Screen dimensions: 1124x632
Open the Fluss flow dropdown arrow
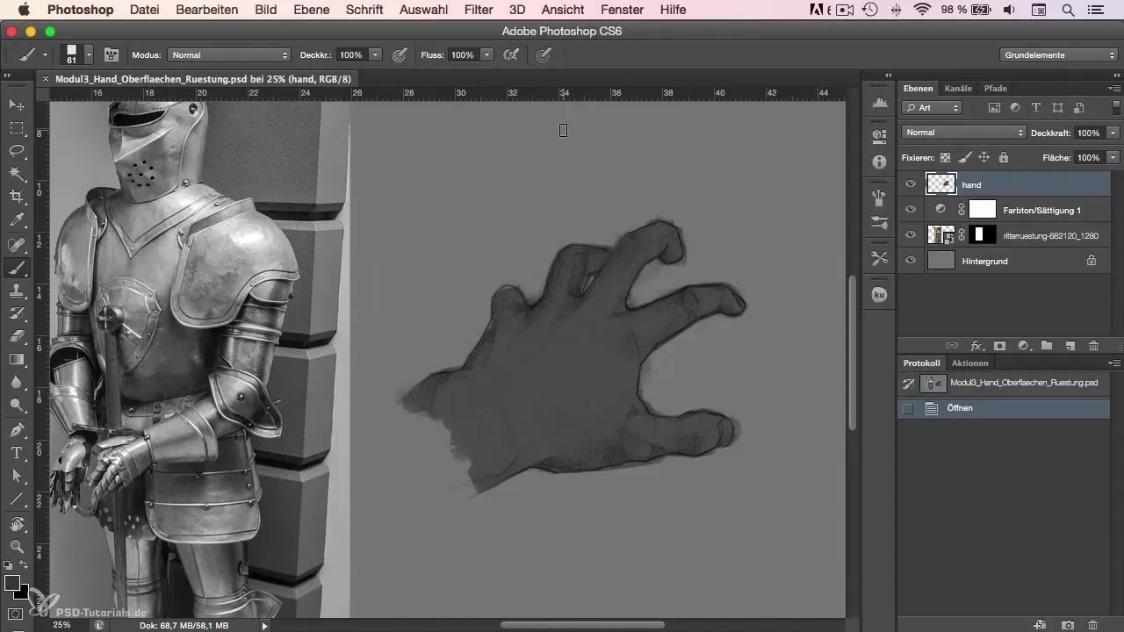[486, 54]
